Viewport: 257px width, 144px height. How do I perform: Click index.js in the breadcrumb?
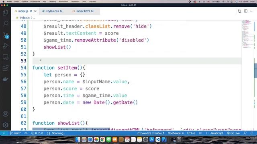coord(24,18)
